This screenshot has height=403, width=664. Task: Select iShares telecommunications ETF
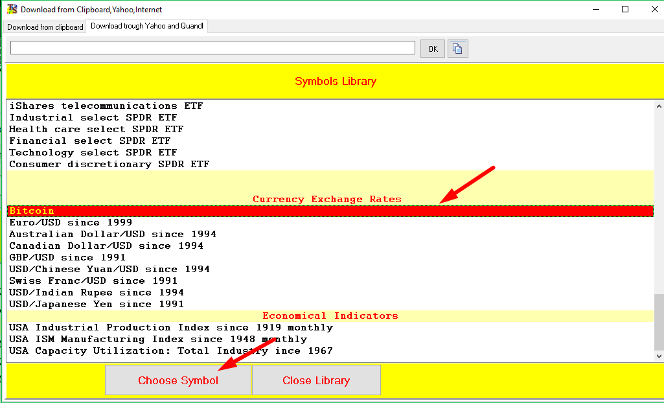tap(106, 106)
